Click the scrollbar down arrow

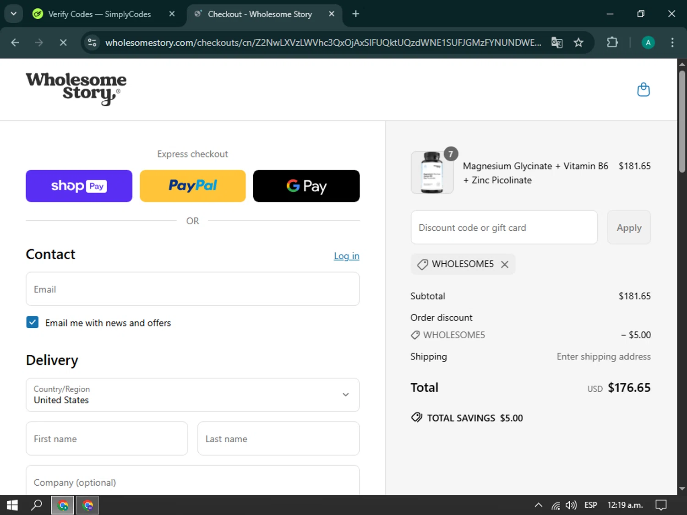(682, 489)
